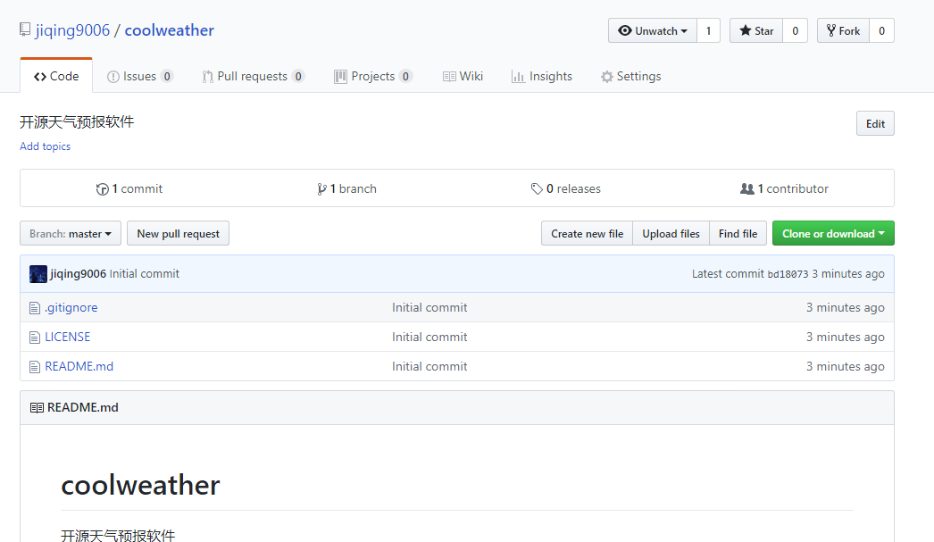Switch to the Wiki tab

pyautogui.click(x=463, y=76)
